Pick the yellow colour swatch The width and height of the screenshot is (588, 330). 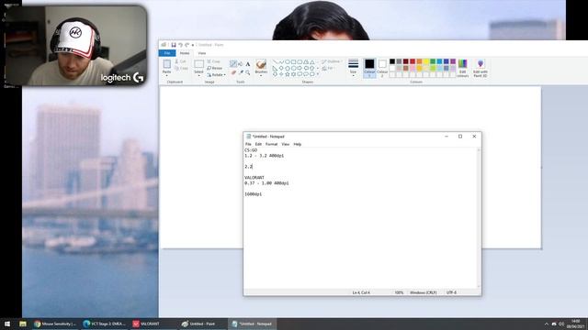pos(426,61)
